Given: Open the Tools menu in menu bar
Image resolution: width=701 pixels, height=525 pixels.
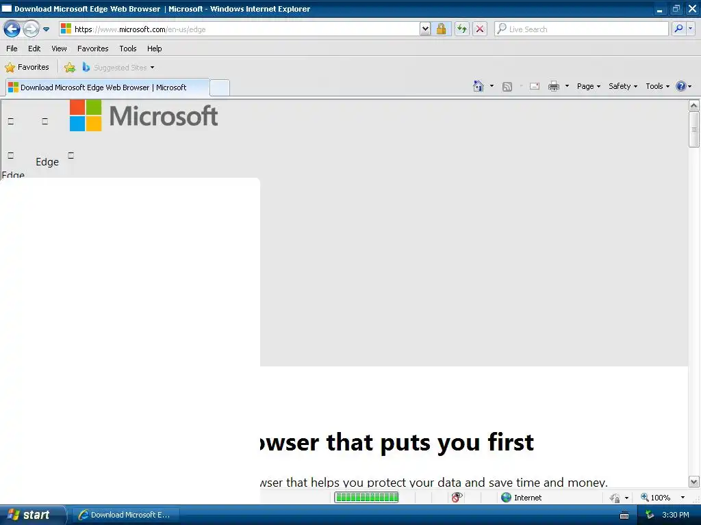Looking at the screenshot, I should click(x=128, y=49).
